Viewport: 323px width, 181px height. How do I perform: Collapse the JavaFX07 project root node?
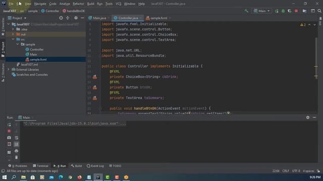[x=9, y=24]
